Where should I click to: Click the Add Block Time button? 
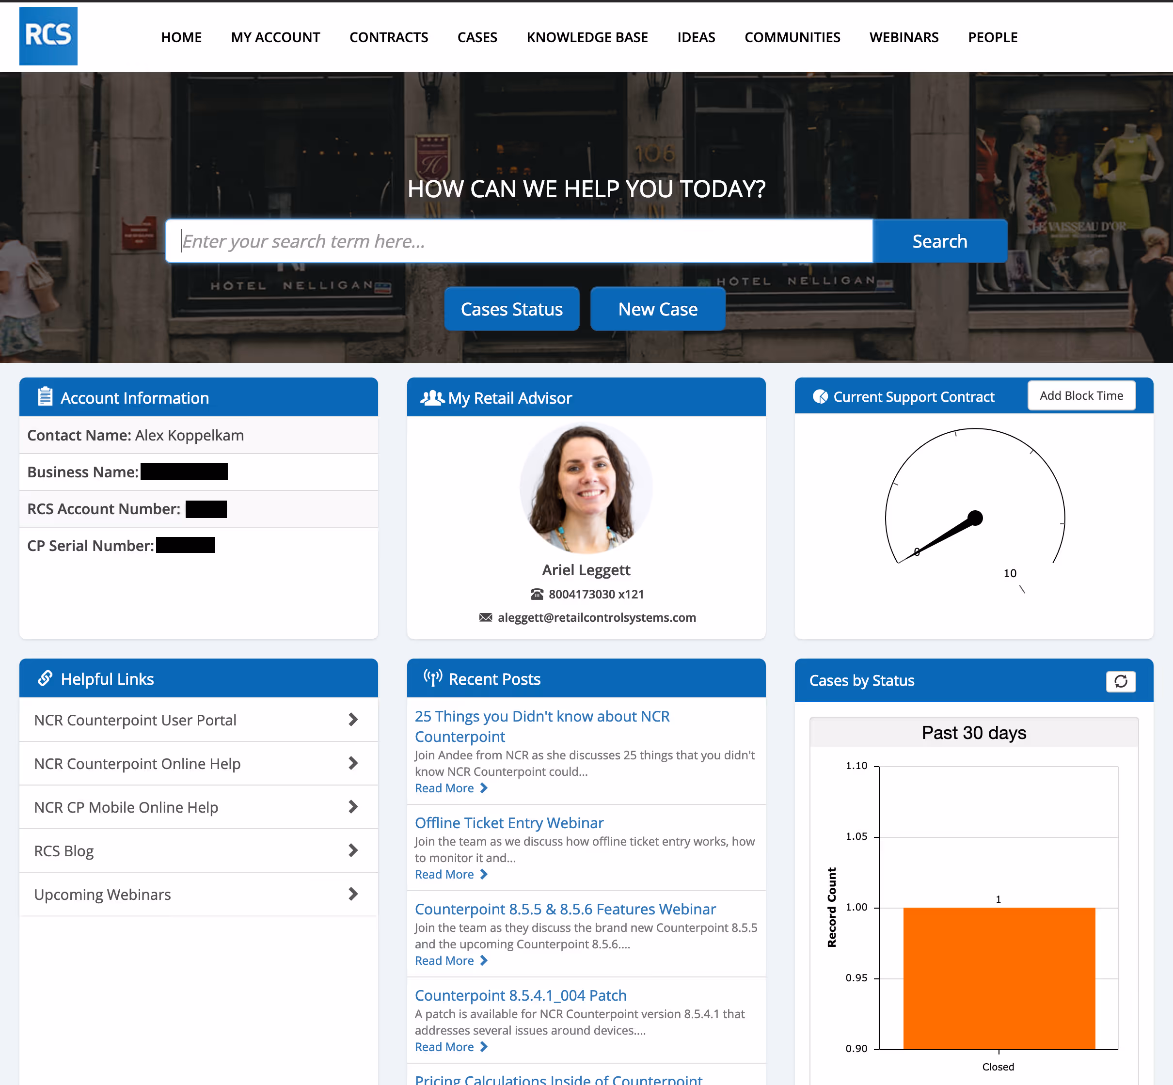(x=1081, y=396)
